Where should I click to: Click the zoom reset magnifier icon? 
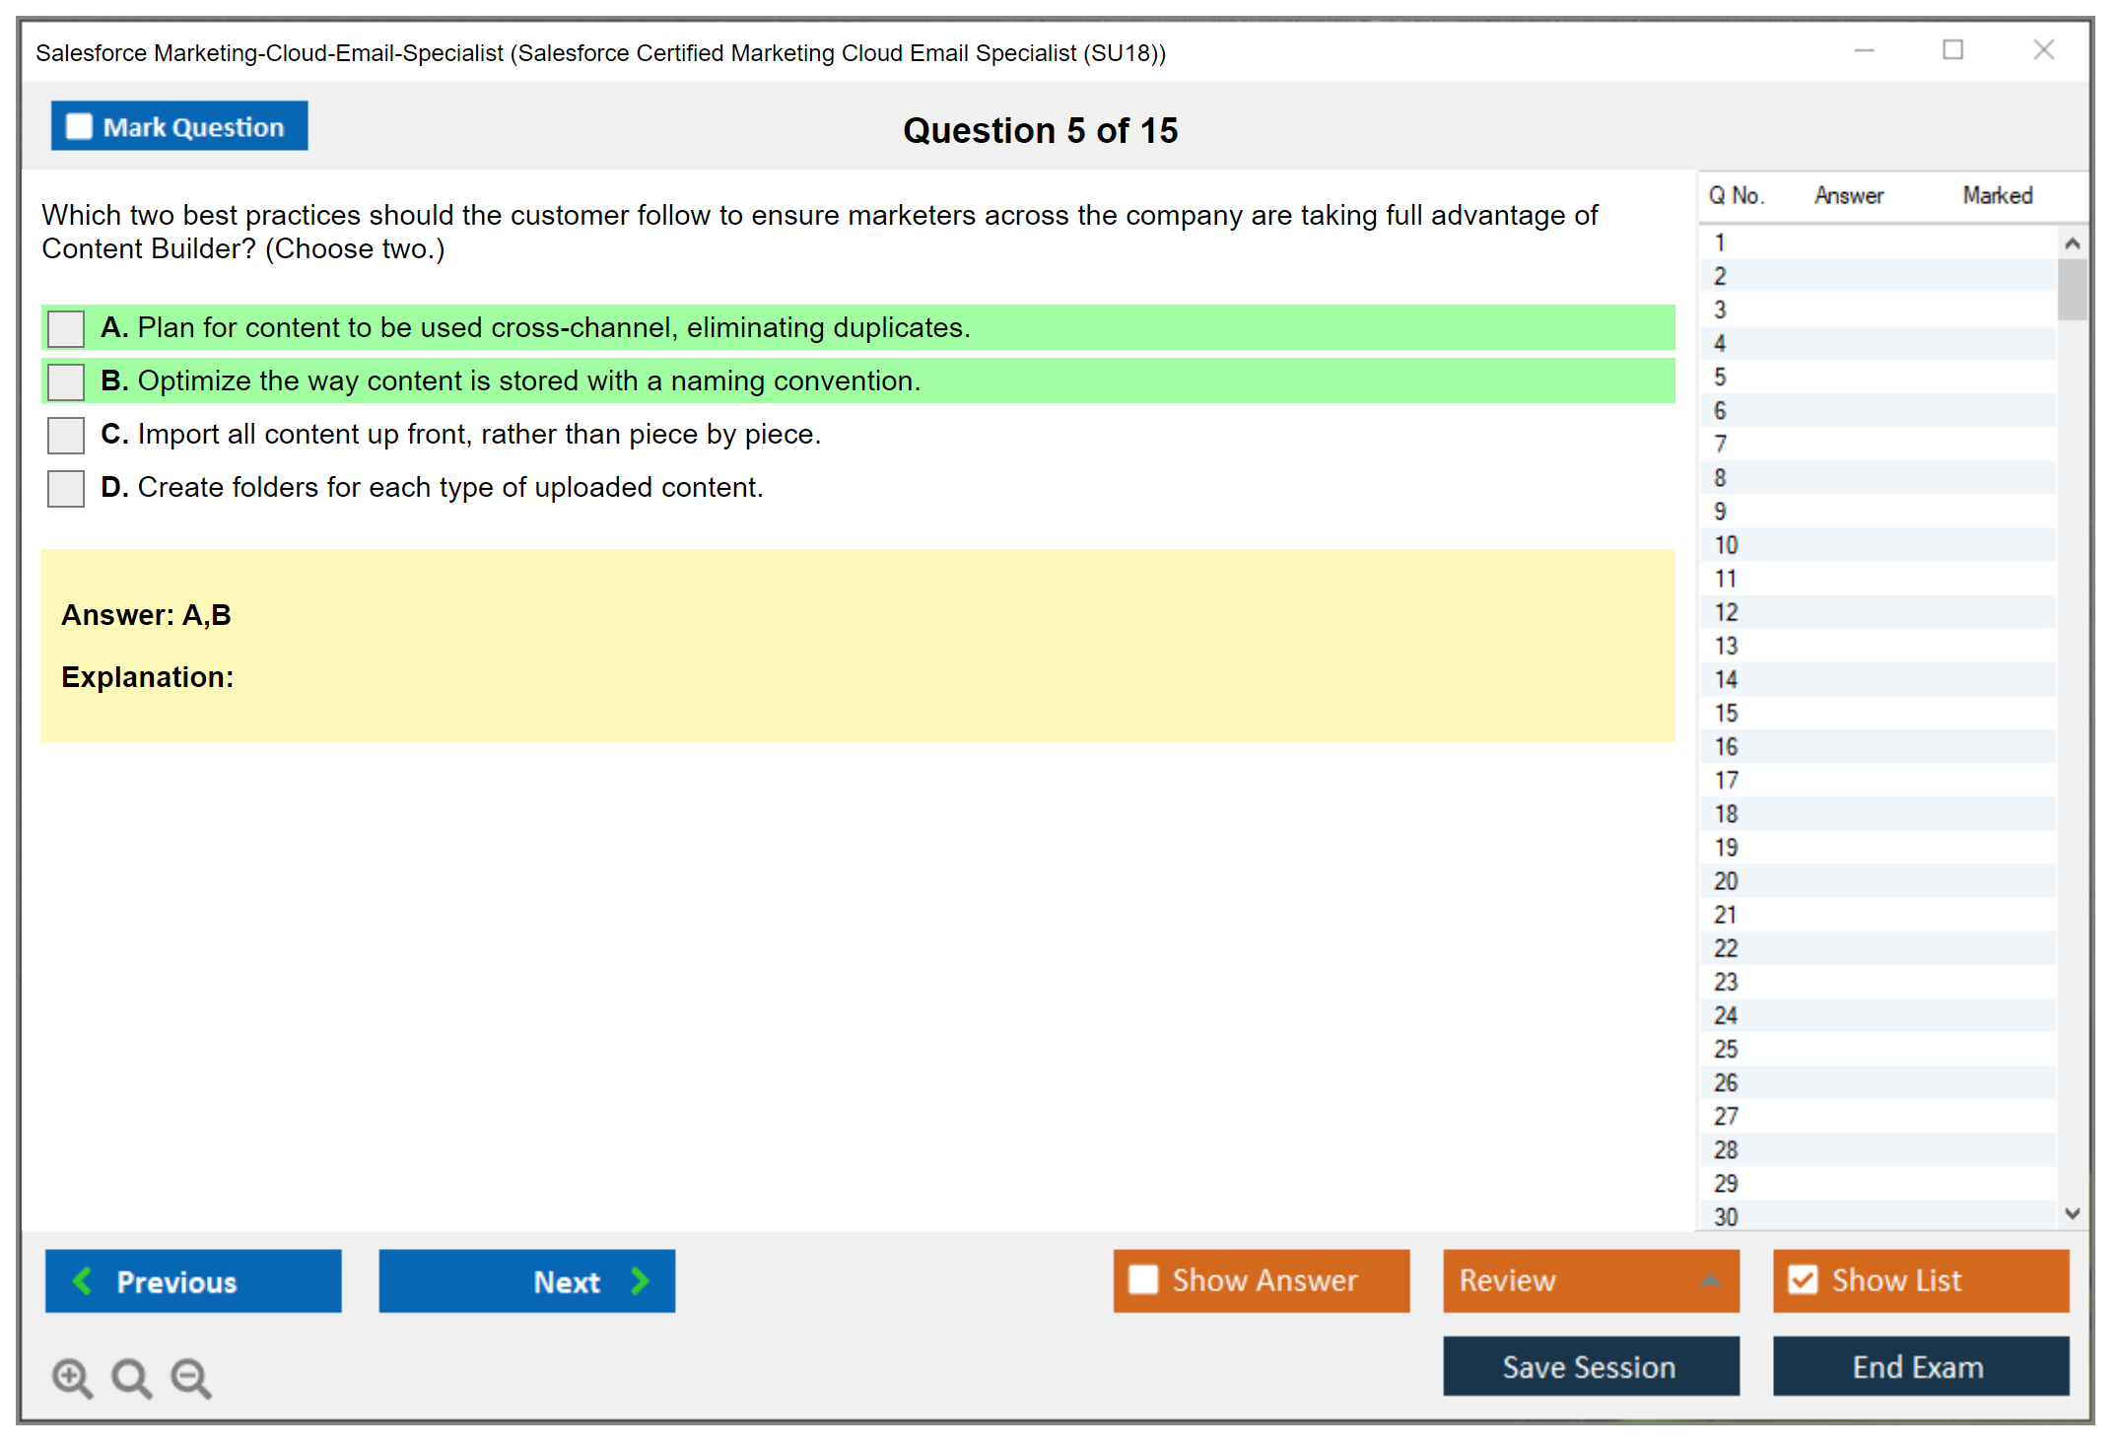coord(131,1377)
